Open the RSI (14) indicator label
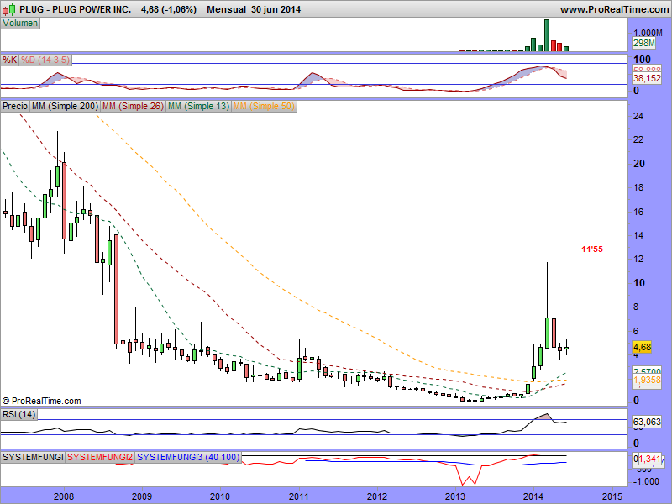This screenshot has height=504, width=672. 18,414
